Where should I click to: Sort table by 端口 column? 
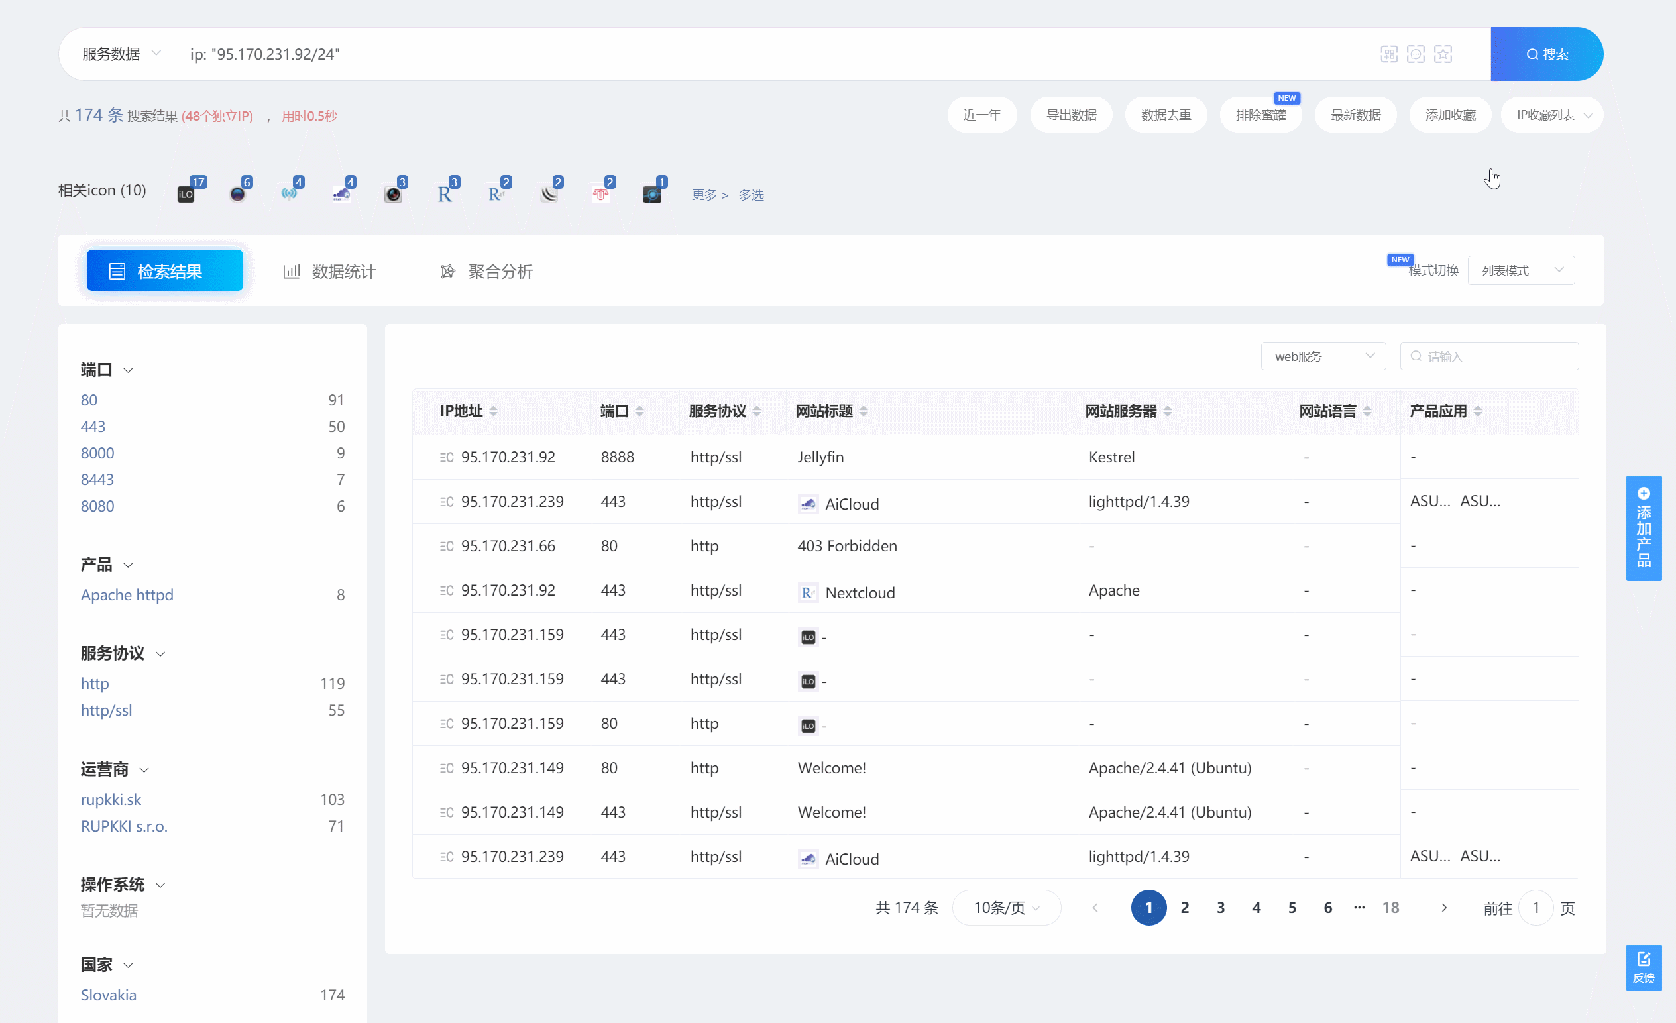(640, 411)
